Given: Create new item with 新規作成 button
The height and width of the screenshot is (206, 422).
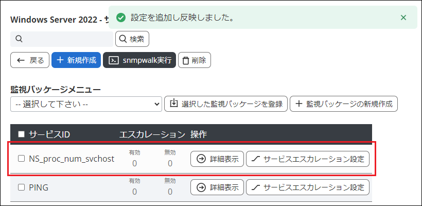Looking at the screenshot, I should tap(76, 60).
